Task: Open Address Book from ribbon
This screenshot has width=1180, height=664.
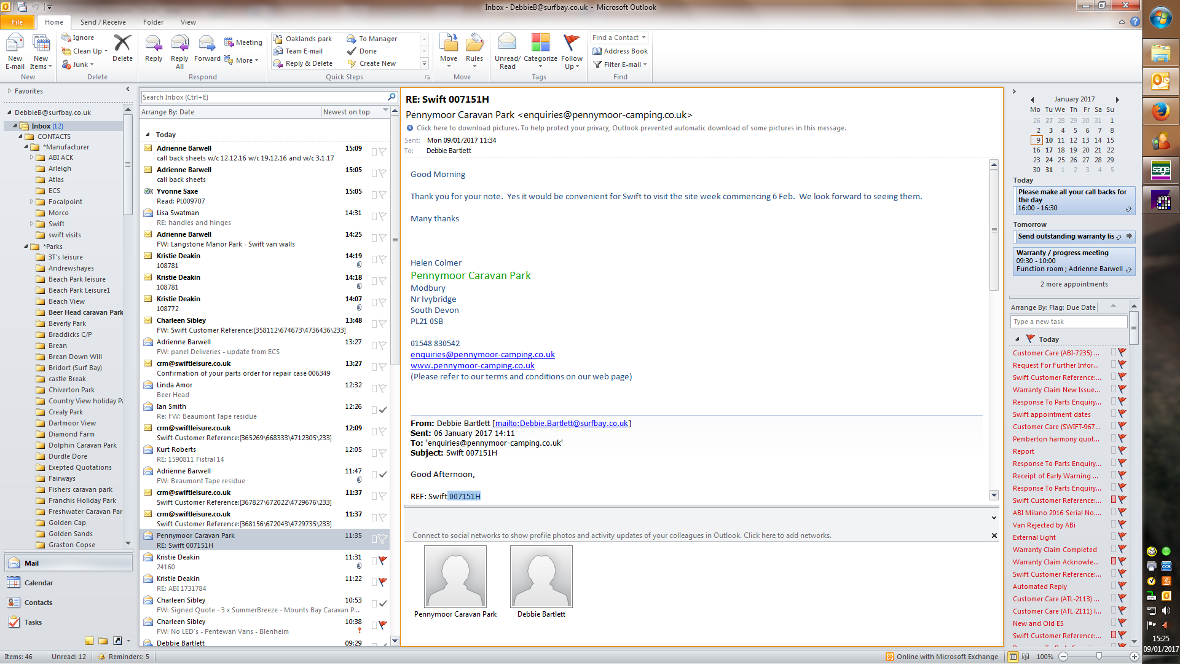Action: pos(619,51)
